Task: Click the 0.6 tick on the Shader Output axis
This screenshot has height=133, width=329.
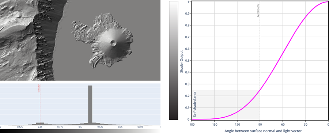Action: (188, 49)
